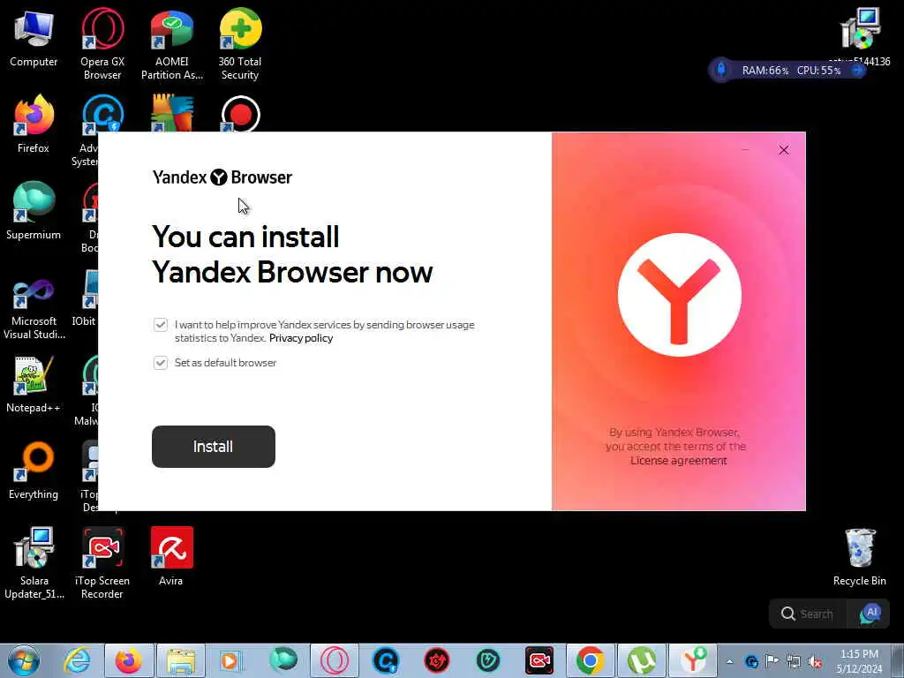The image size is (904, 678).
Task: Open the clock showing 1:15 PM
Action: click(860, 661)
